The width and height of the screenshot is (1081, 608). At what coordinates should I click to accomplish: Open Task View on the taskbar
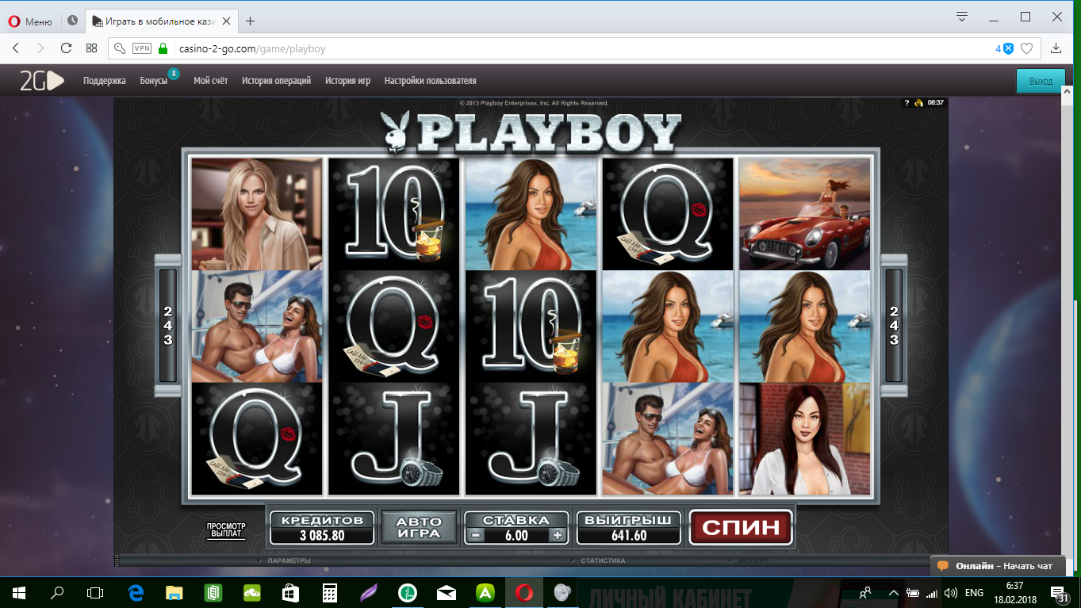(95, 592)
